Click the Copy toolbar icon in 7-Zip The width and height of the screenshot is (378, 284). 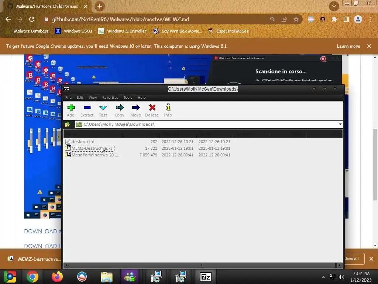[119, 110]
